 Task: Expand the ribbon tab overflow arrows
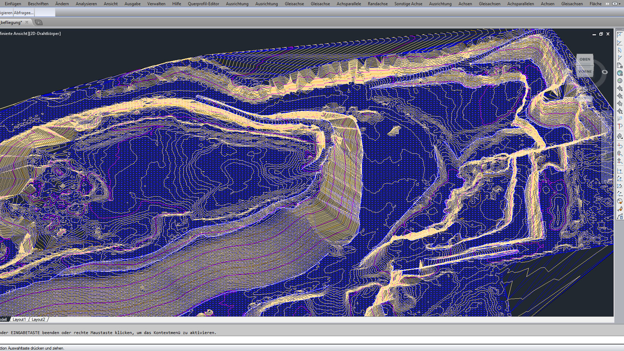[x=607, y=4]
